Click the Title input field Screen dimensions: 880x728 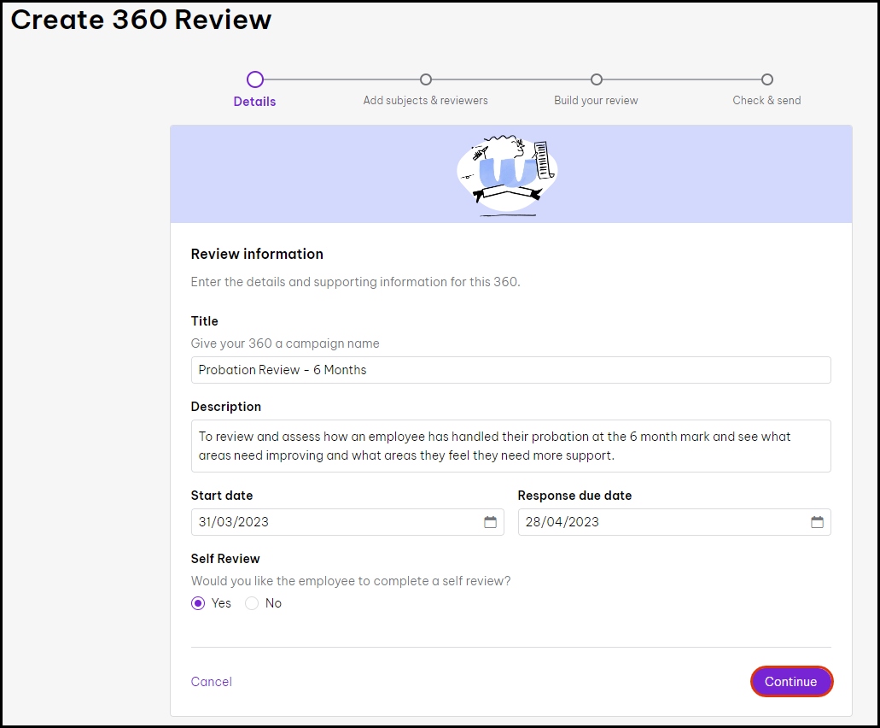(510, 370)
